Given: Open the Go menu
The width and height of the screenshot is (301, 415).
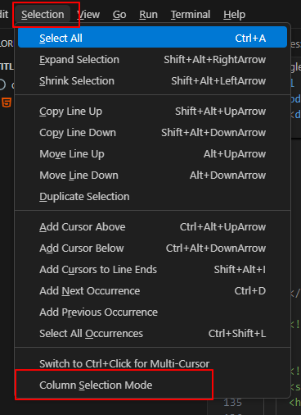Looking at the screenshot, I should [119, 15].
